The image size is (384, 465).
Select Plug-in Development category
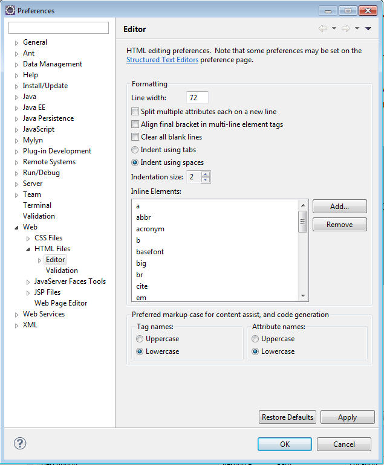(57, 151)
